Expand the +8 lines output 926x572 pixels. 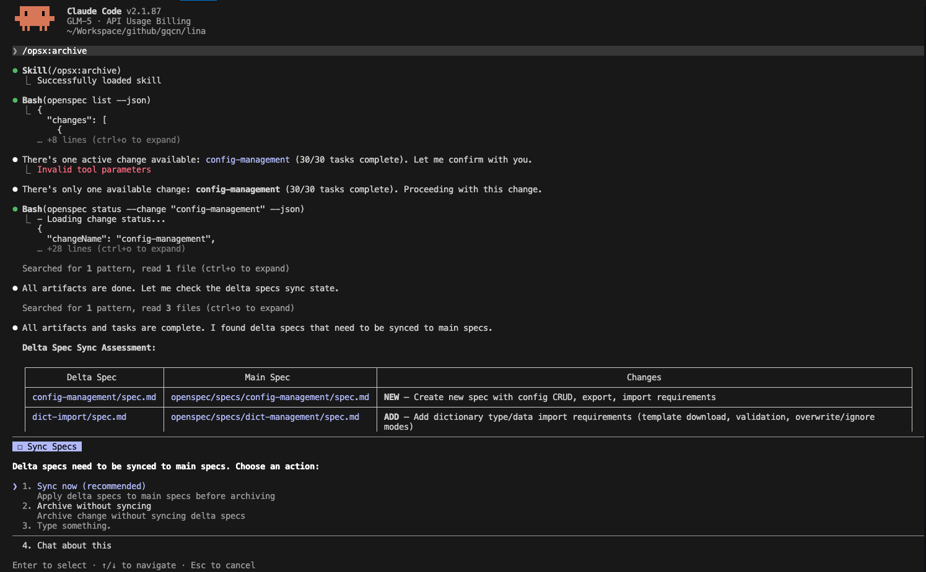(x=113, y=139)
